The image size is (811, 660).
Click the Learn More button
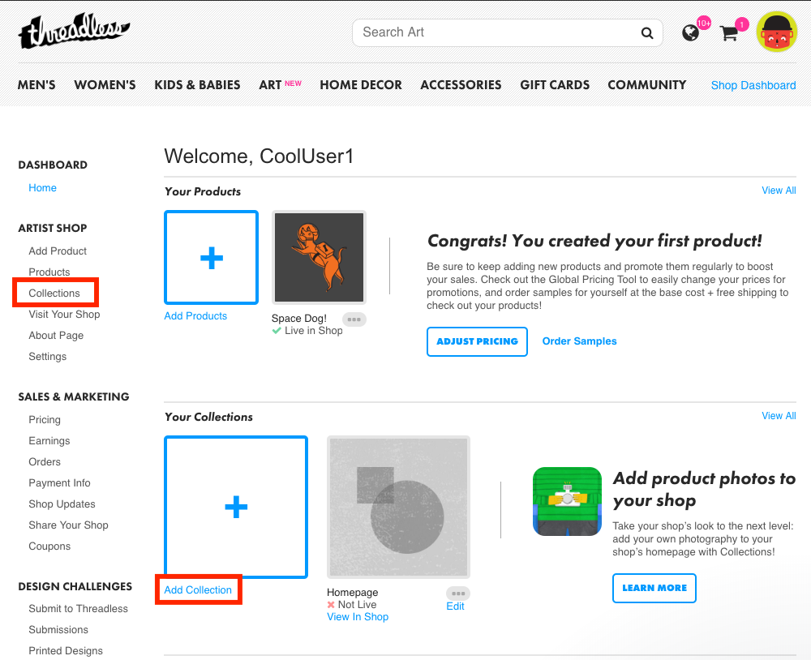point(654,588)
